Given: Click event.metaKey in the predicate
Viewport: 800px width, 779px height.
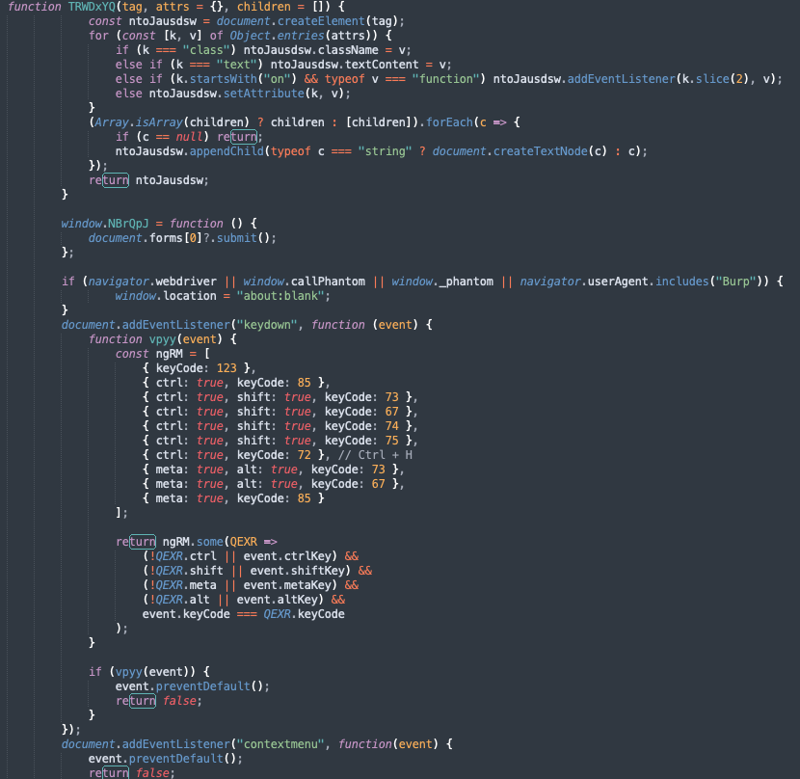Looking at the screenshot, I should pos(287,585).
